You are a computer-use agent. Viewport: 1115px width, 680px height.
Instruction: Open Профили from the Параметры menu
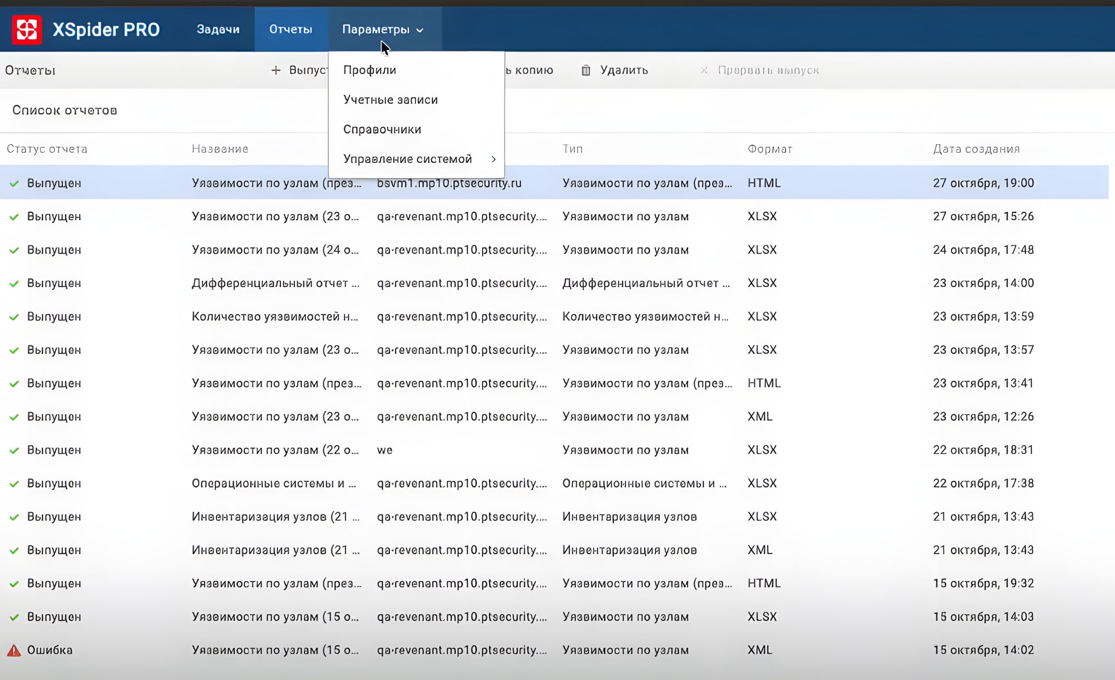pyautogui.click(x=369, y=70)
